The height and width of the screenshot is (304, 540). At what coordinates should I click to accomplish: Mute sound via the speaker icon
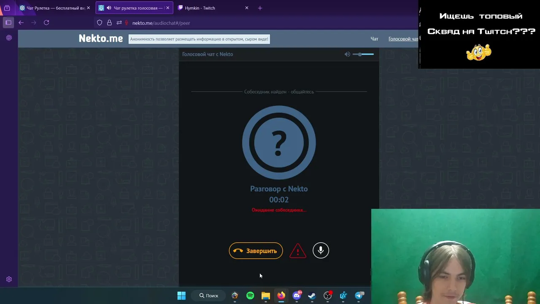[347, 54]
